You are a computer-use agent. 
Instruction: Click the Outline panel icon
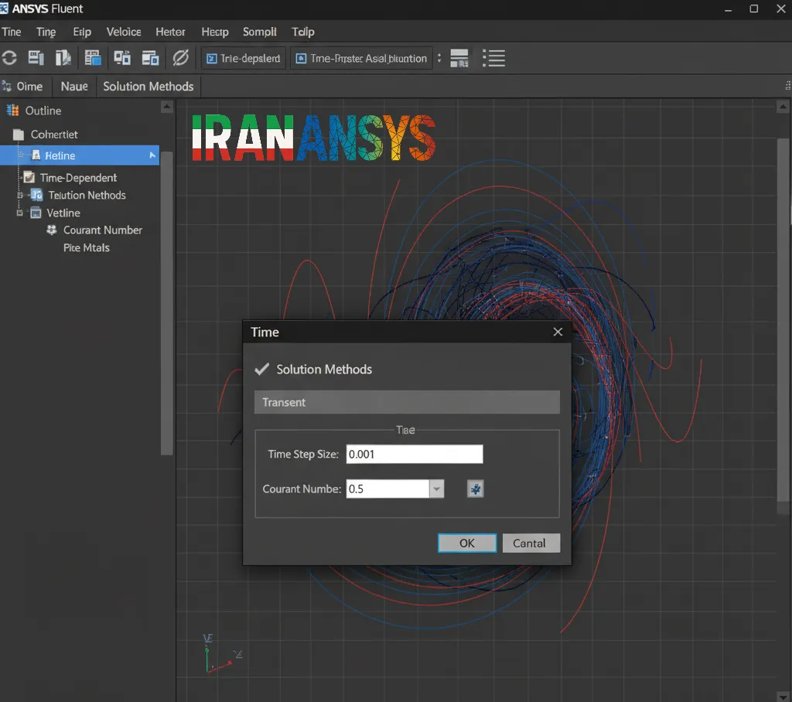12,110
